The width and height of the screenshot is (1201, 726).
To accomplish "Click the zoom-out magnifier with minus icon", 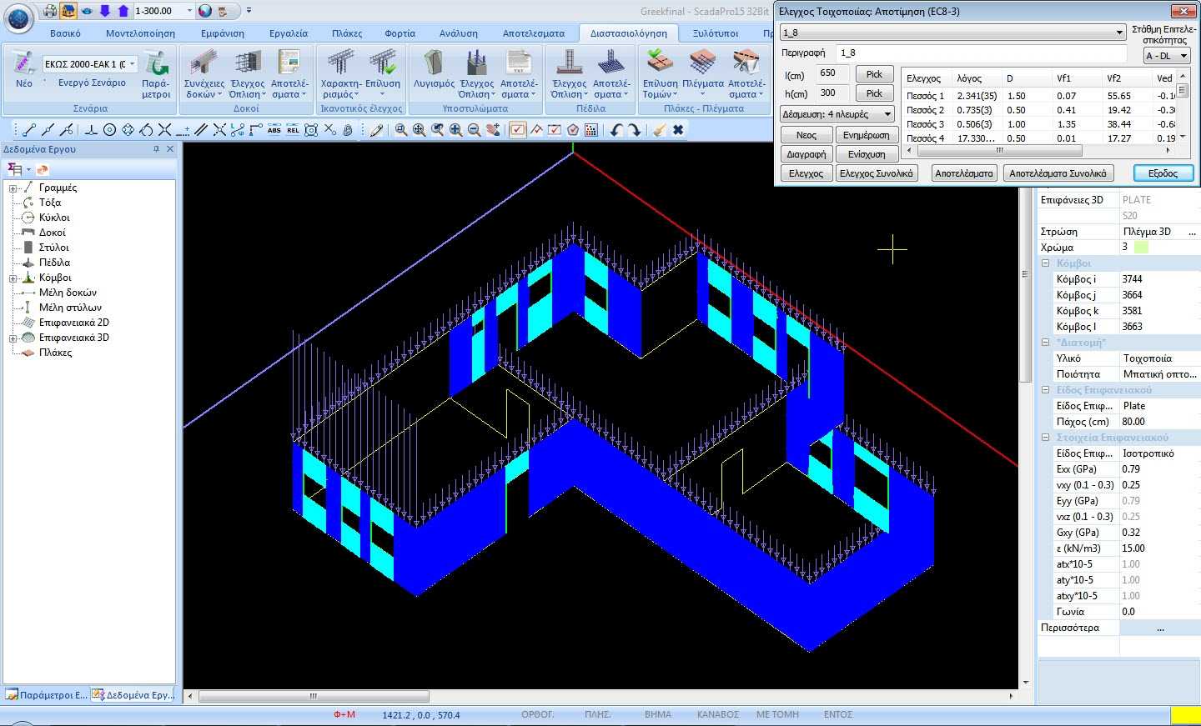I will click(474, 129).
